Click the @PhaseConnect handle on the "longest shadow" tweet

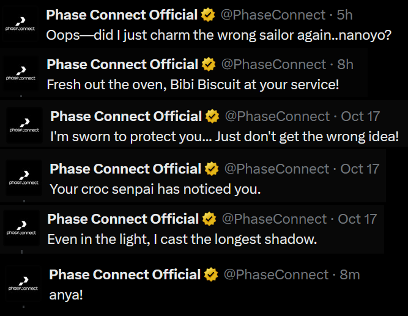273,219
